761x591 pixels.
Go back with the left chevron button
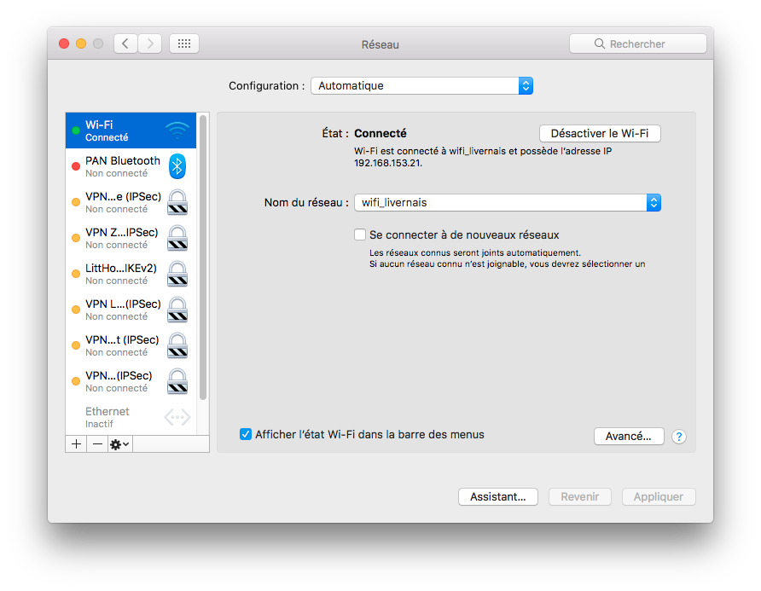tap(125, 43)
